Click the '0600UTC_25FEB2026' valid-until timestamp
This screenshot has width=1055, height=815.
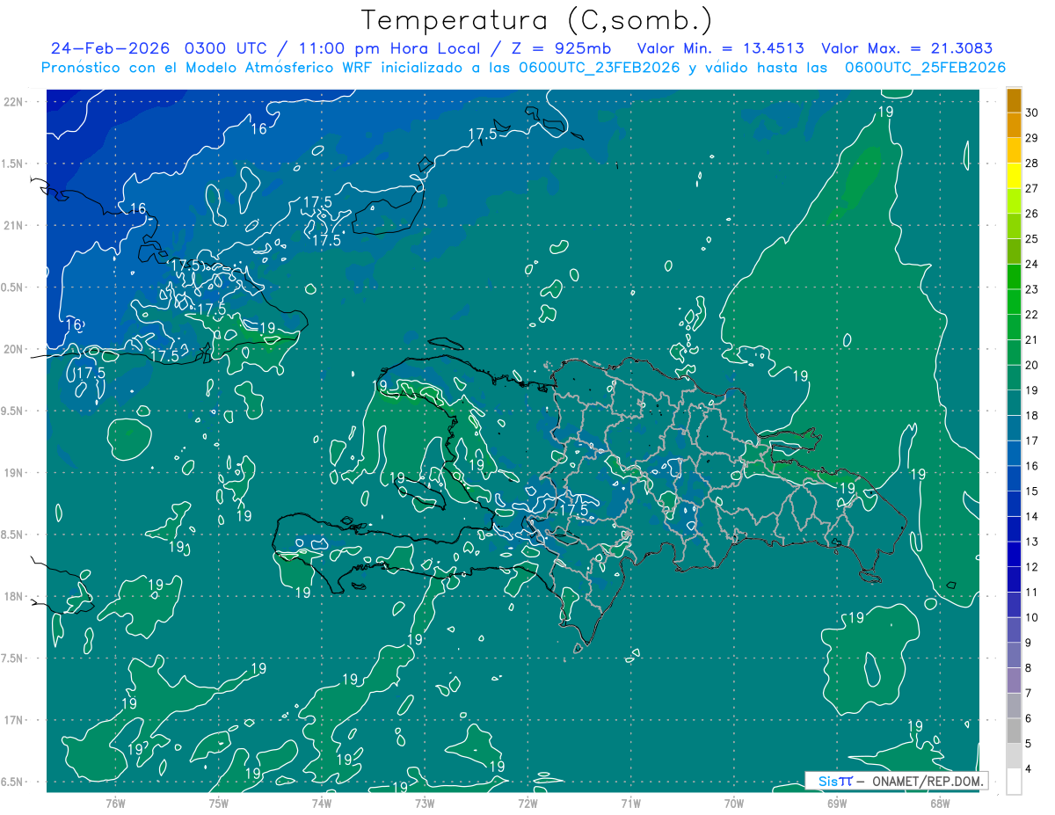click(925, 68)
